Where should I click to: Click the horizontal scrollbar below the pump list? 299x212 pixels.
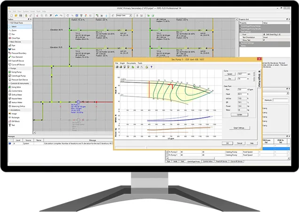[x=228, y=158]
